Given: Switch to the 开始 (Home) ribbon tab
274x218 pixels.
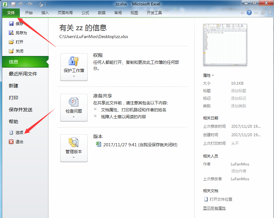Looking at the screenshot, I should pyautogui.click(x=29, y=13).
